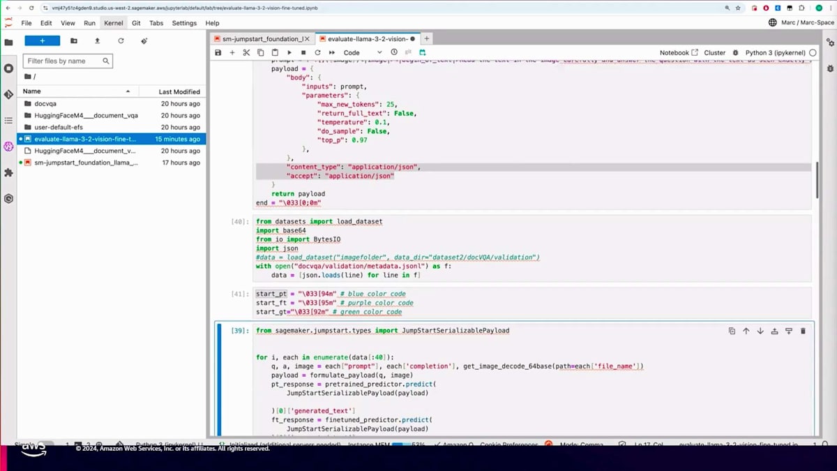
Task: Click the Git clone repository icon
Action: [144, 41]
